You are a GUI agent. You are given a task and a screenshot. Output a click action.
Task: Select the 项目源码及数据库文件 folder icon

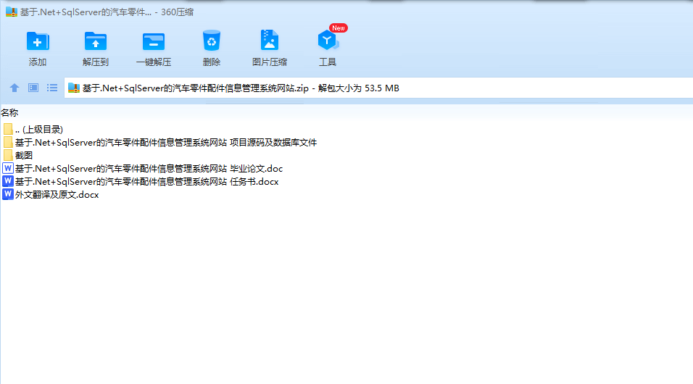(8, 142)
